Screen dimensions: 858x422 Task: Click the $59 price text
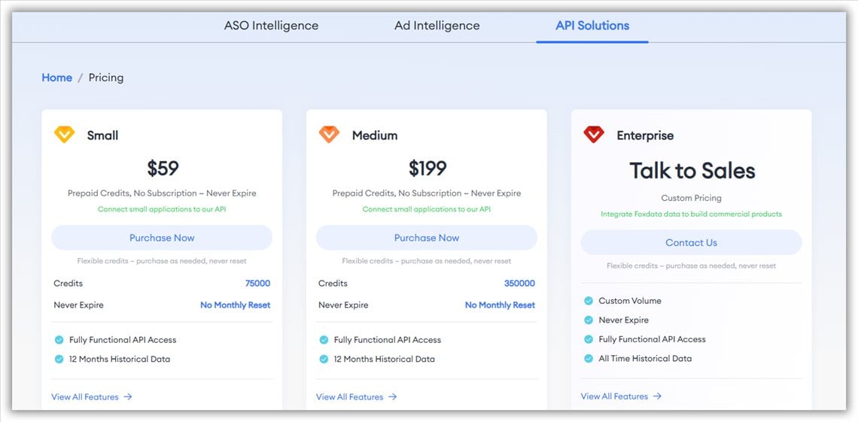click(163, 168)
